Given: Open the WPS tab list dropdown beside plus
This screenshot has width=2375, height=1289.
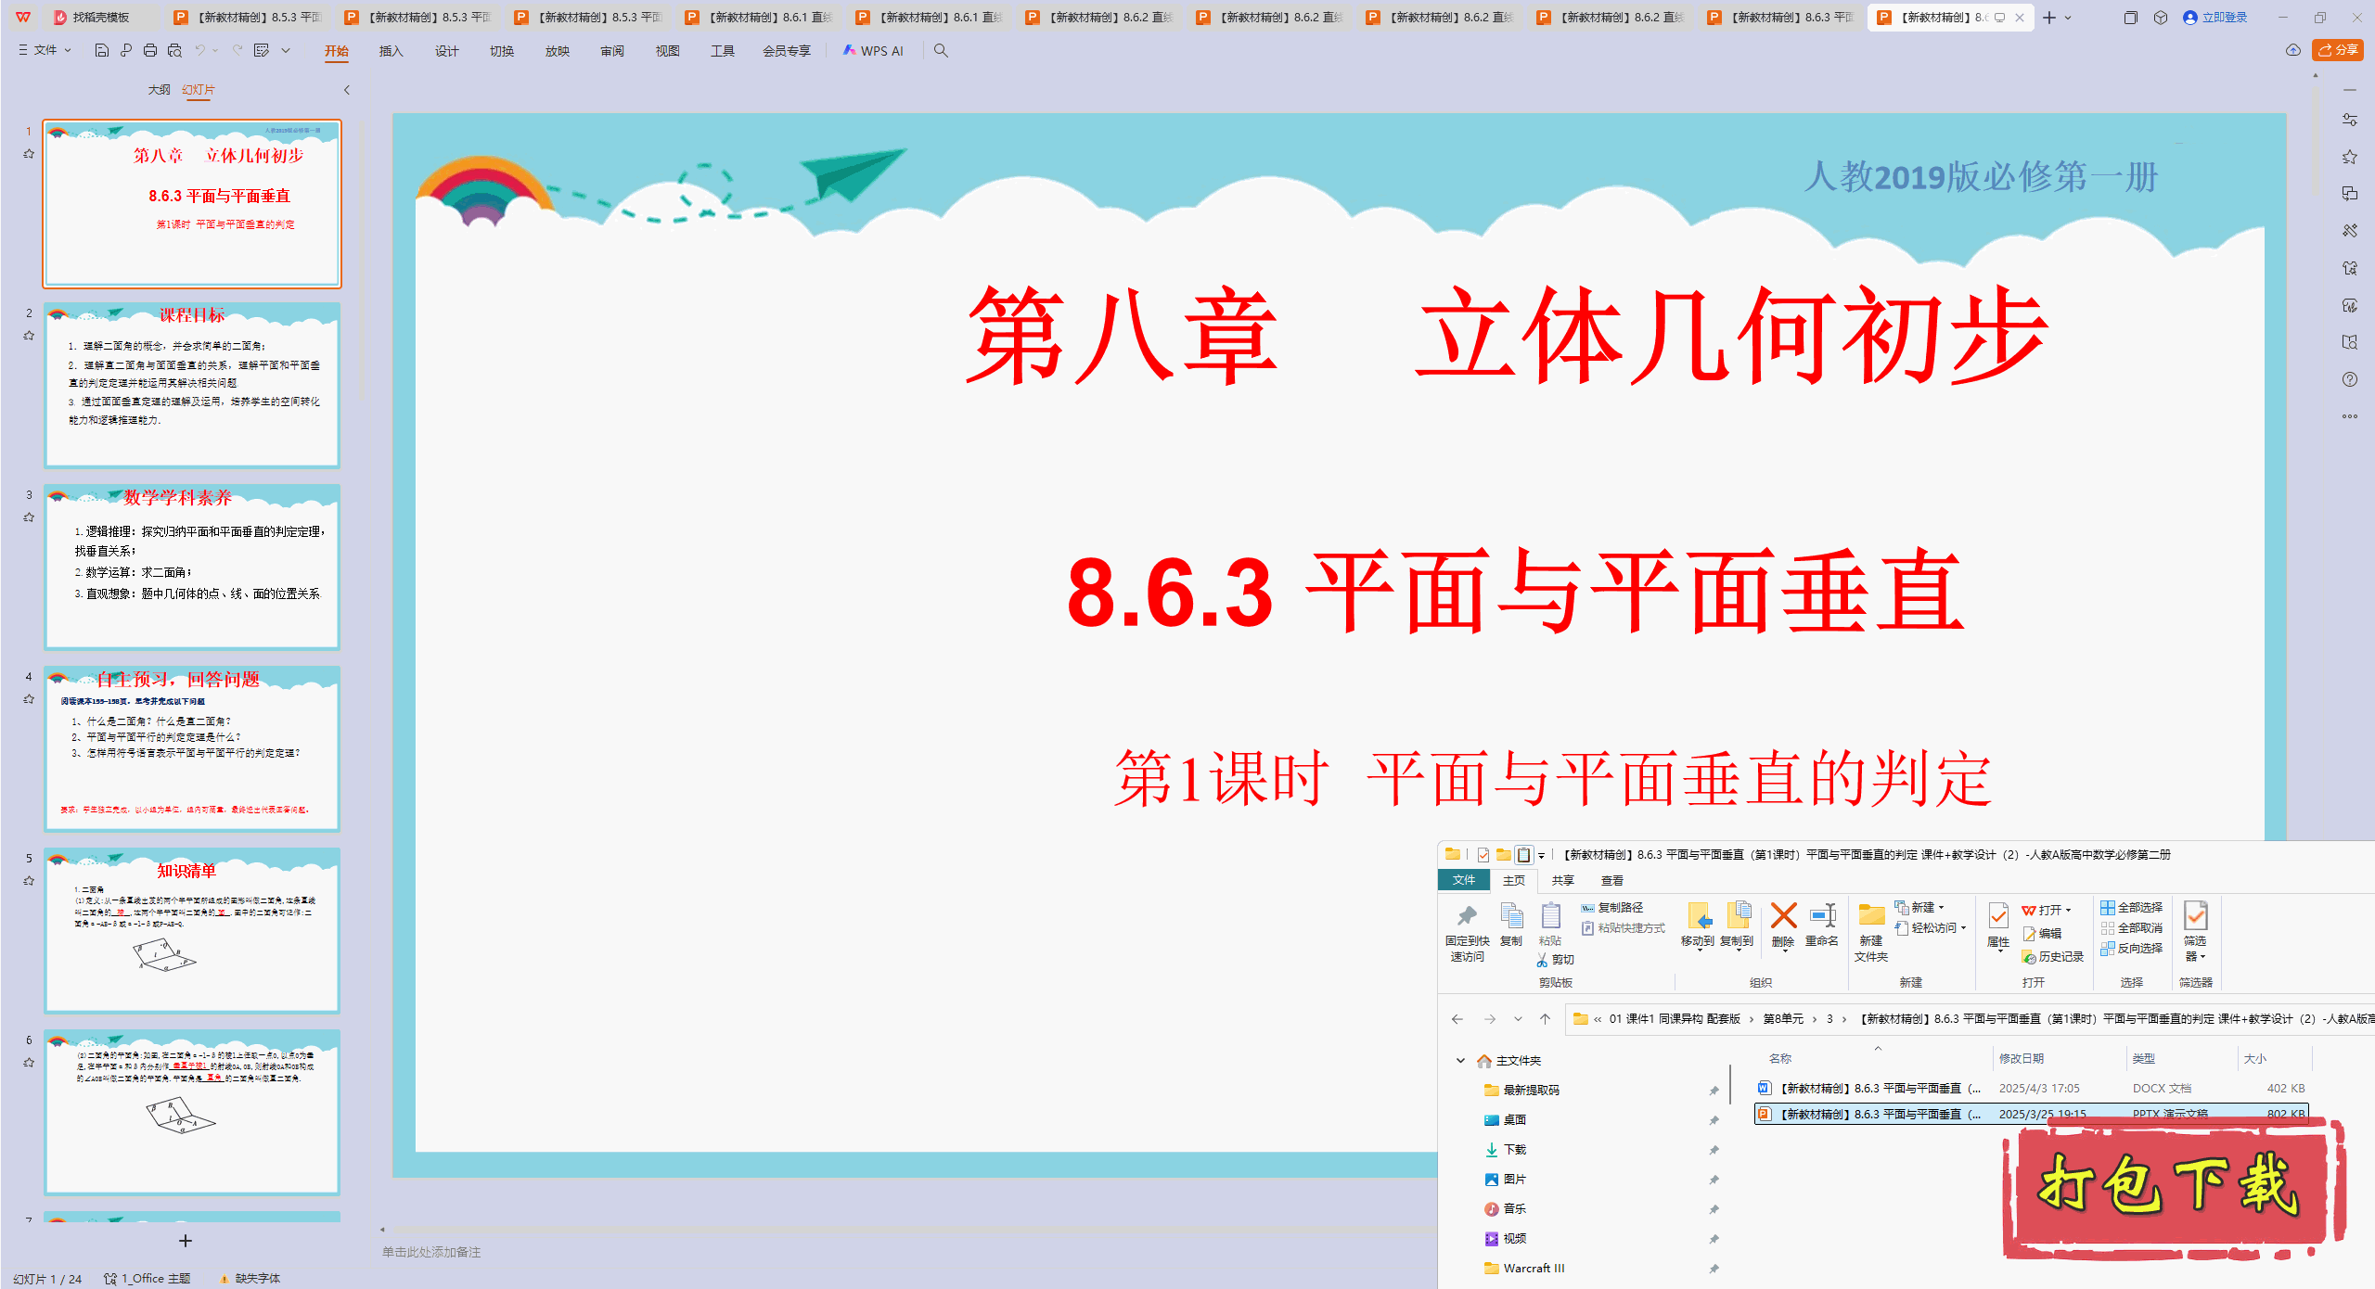Looking at the screenshot, I should click(2068, 18).
